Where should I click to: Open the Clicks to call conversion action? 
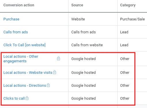14,98
